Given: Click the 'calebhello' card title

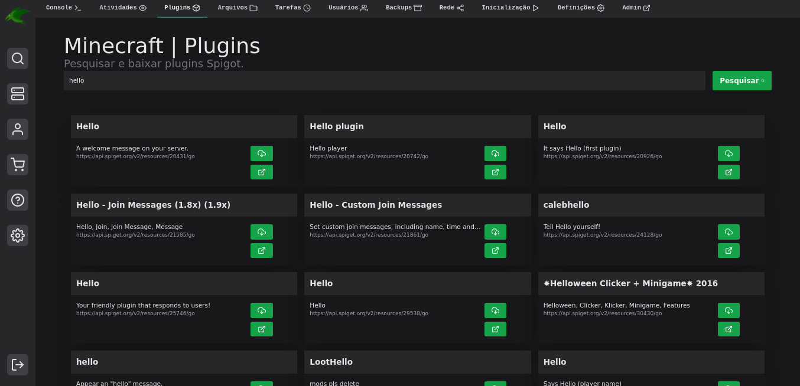Looking at the screenshot, I should point(566,205).
